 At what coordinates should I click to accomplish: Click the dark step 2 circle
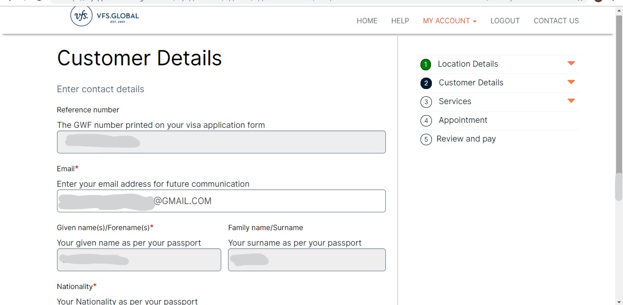(426, 83)
